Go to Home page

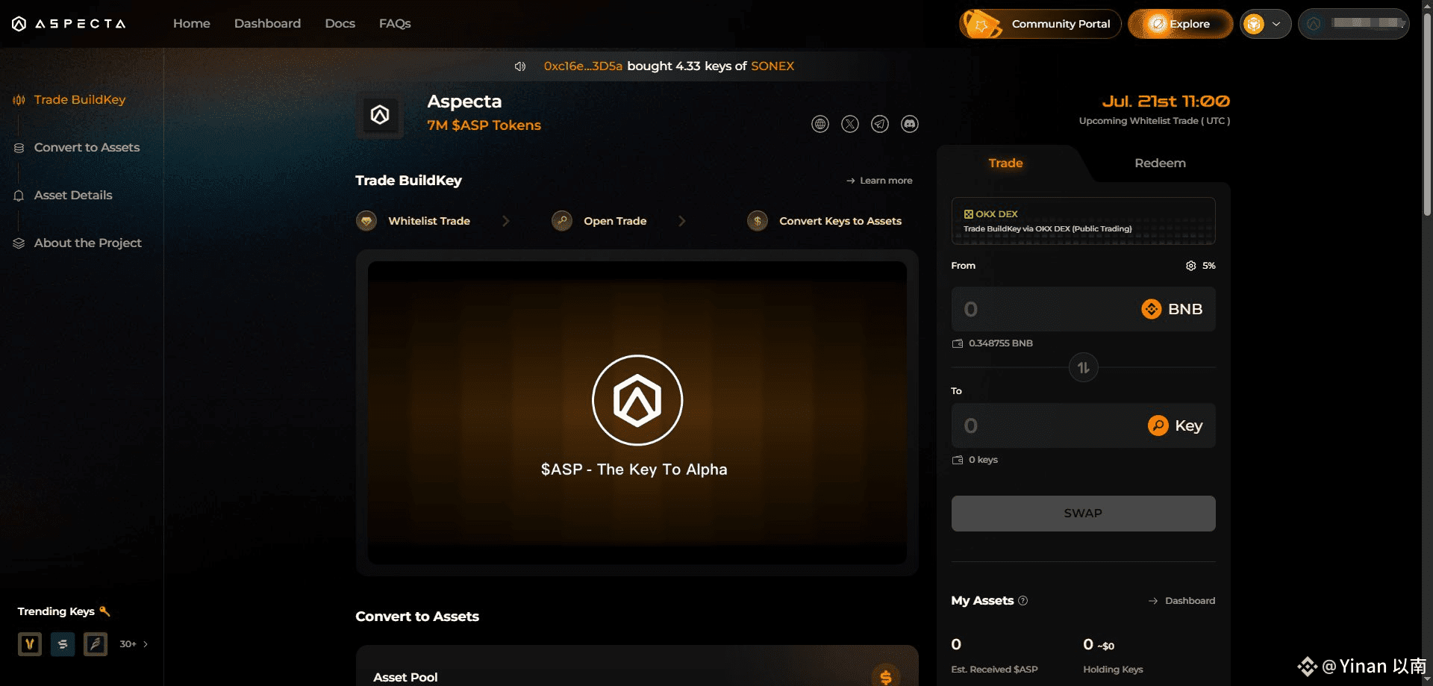192,24
